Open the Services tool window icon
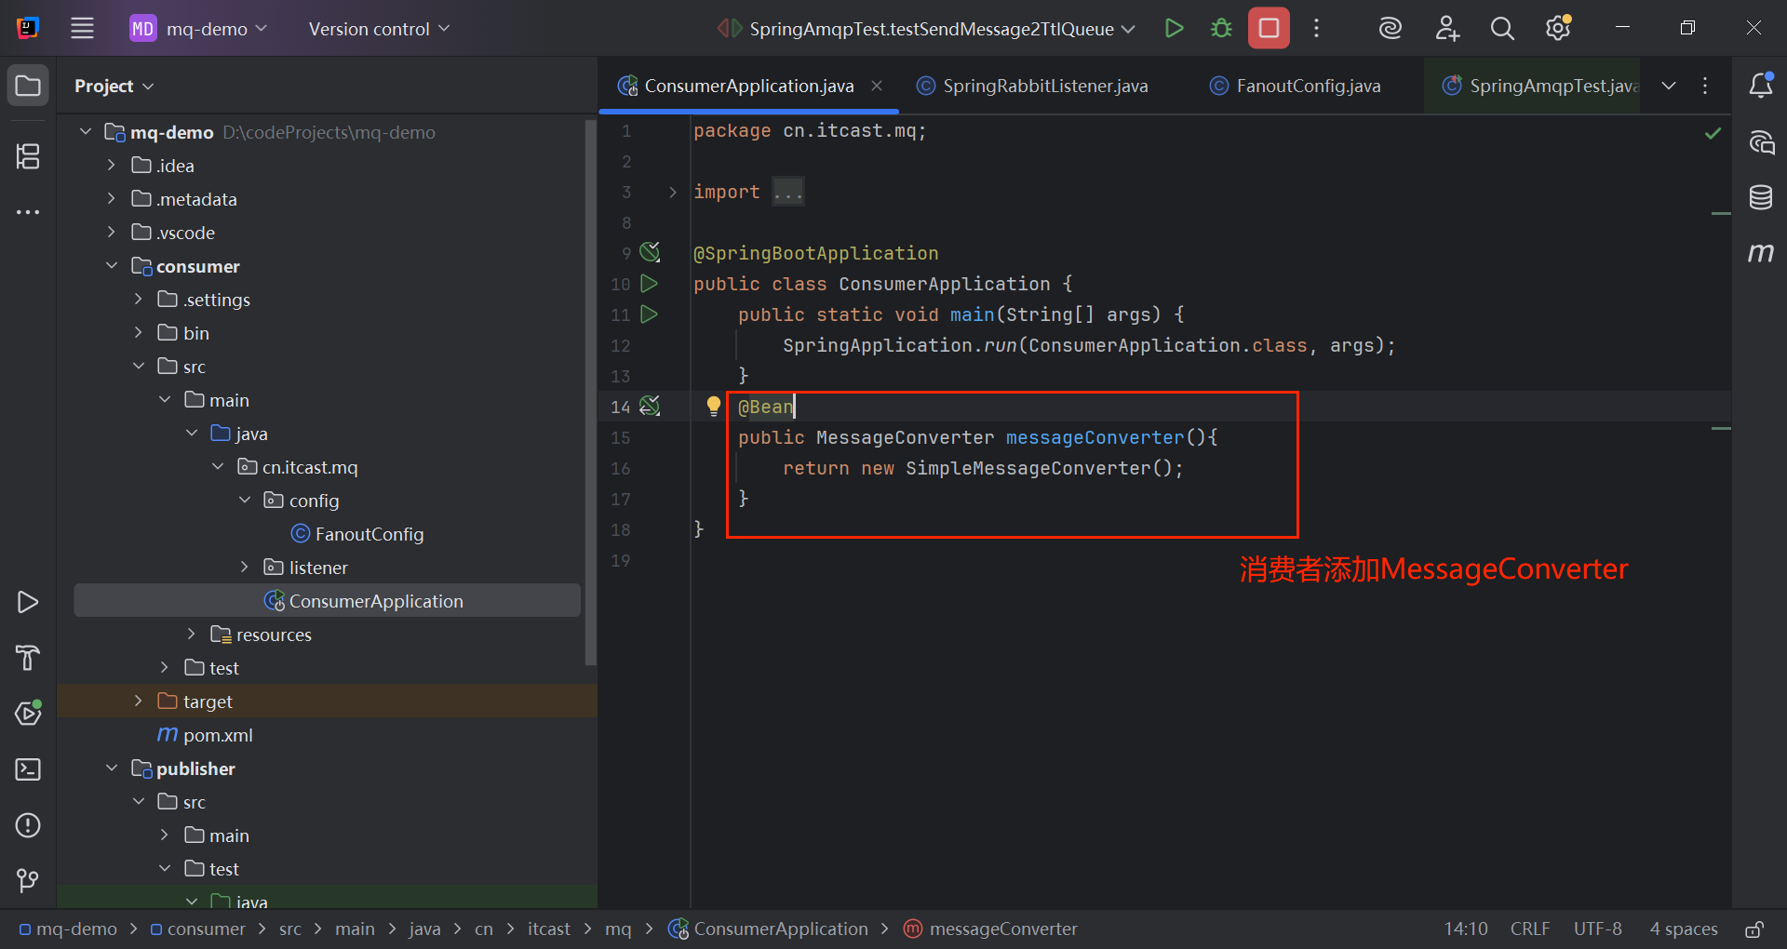Viewport: 1787px width, 949px height. coord(28,713)
